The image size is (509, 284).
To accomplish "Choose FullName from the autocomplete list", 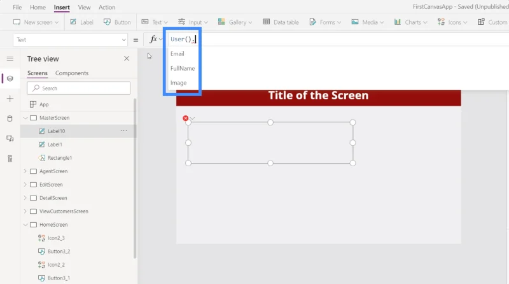I will (183, 68).
